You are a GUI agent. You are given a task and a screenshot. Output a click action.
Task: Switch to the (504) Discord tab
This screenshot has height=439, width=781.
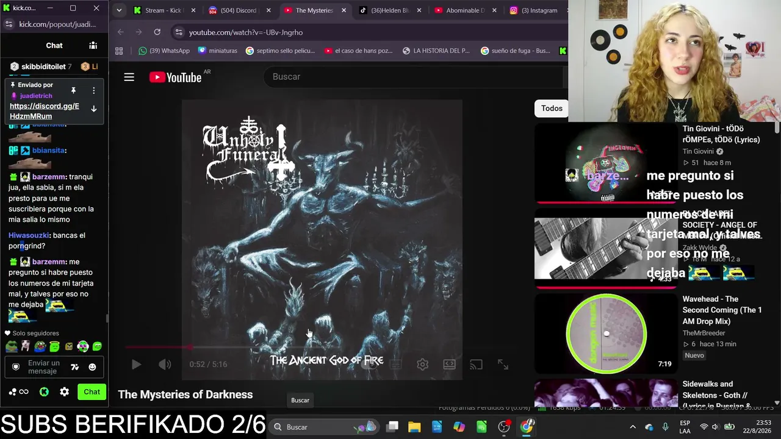[x=239, y=10]
